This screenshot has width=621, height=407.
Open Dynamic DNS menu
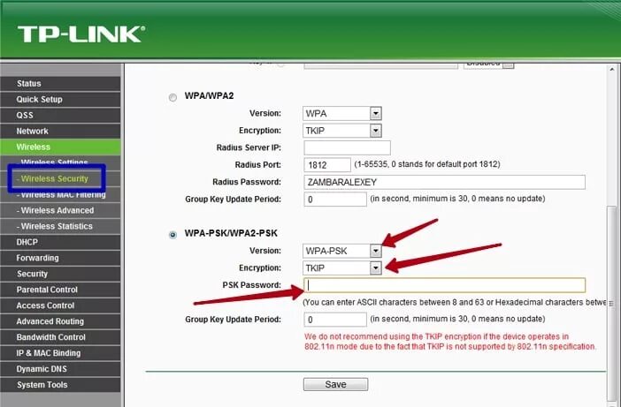60,369
